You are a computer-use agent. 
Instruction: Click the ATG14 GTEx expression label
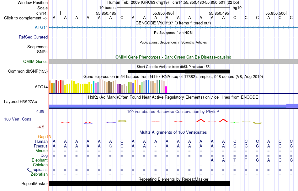click(x=41, y=87)
